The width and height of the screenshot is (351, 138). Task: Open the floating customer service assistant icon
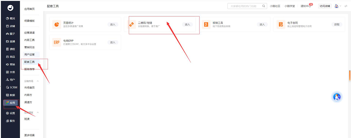tap(337, 97)
